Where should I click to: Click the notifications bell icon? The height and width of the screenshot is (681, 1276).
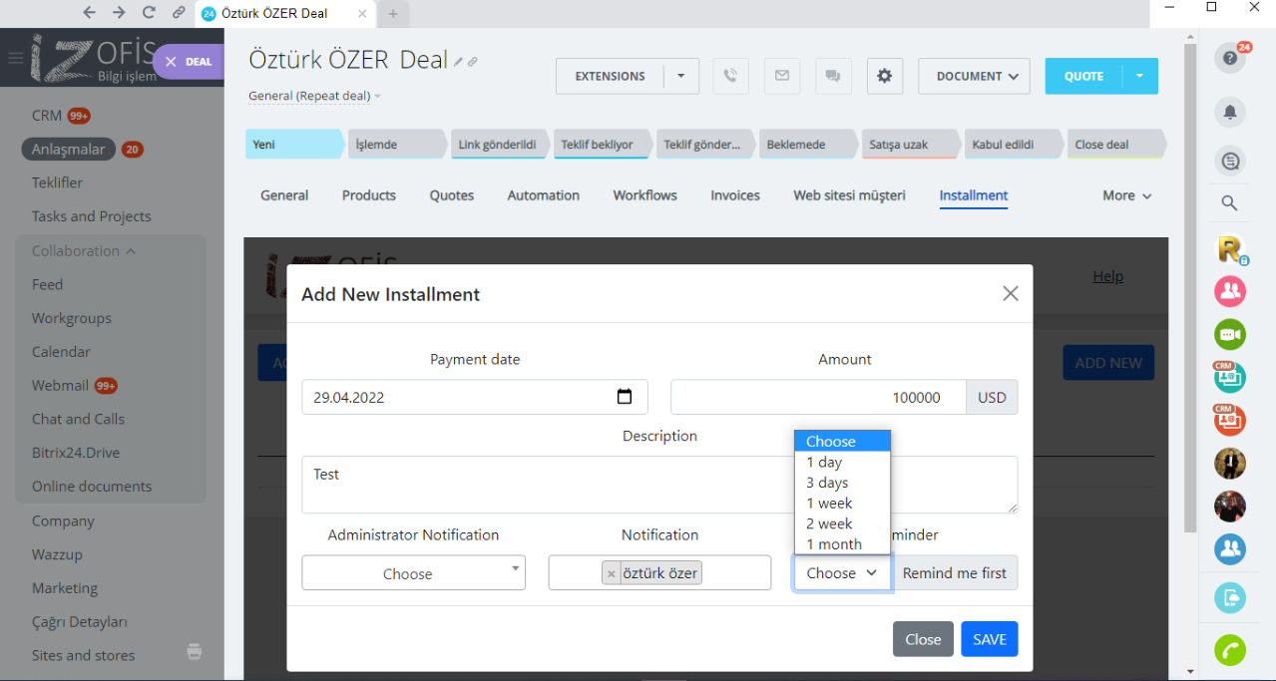(1229, 112)
